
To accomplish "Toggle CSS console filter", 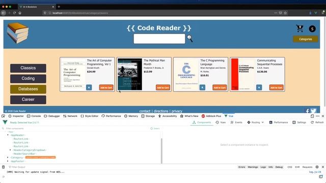I will 290,167.
